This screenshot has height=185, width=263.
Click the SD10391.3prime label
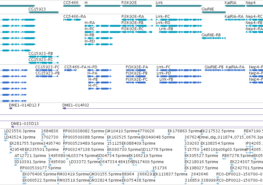(30, 162)
